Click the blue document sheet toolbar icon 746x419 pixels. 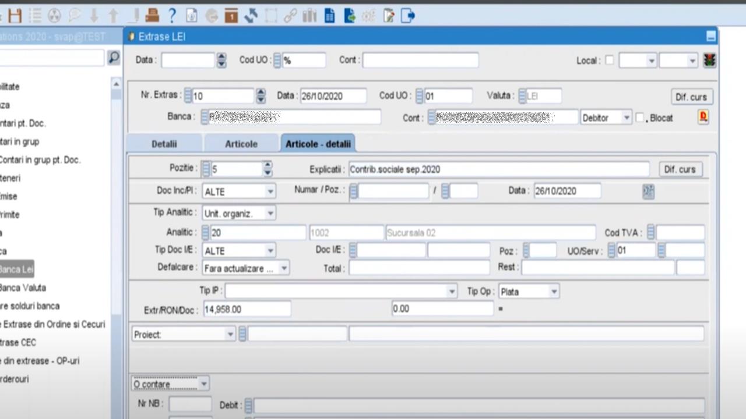[x=330, y=16]
